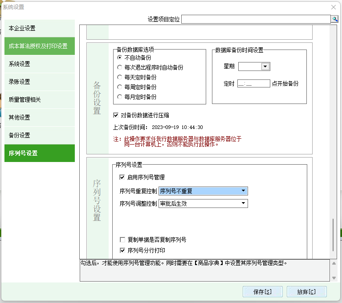
Task: Open 录账设置 in sidebar
Action: [39, 82]
